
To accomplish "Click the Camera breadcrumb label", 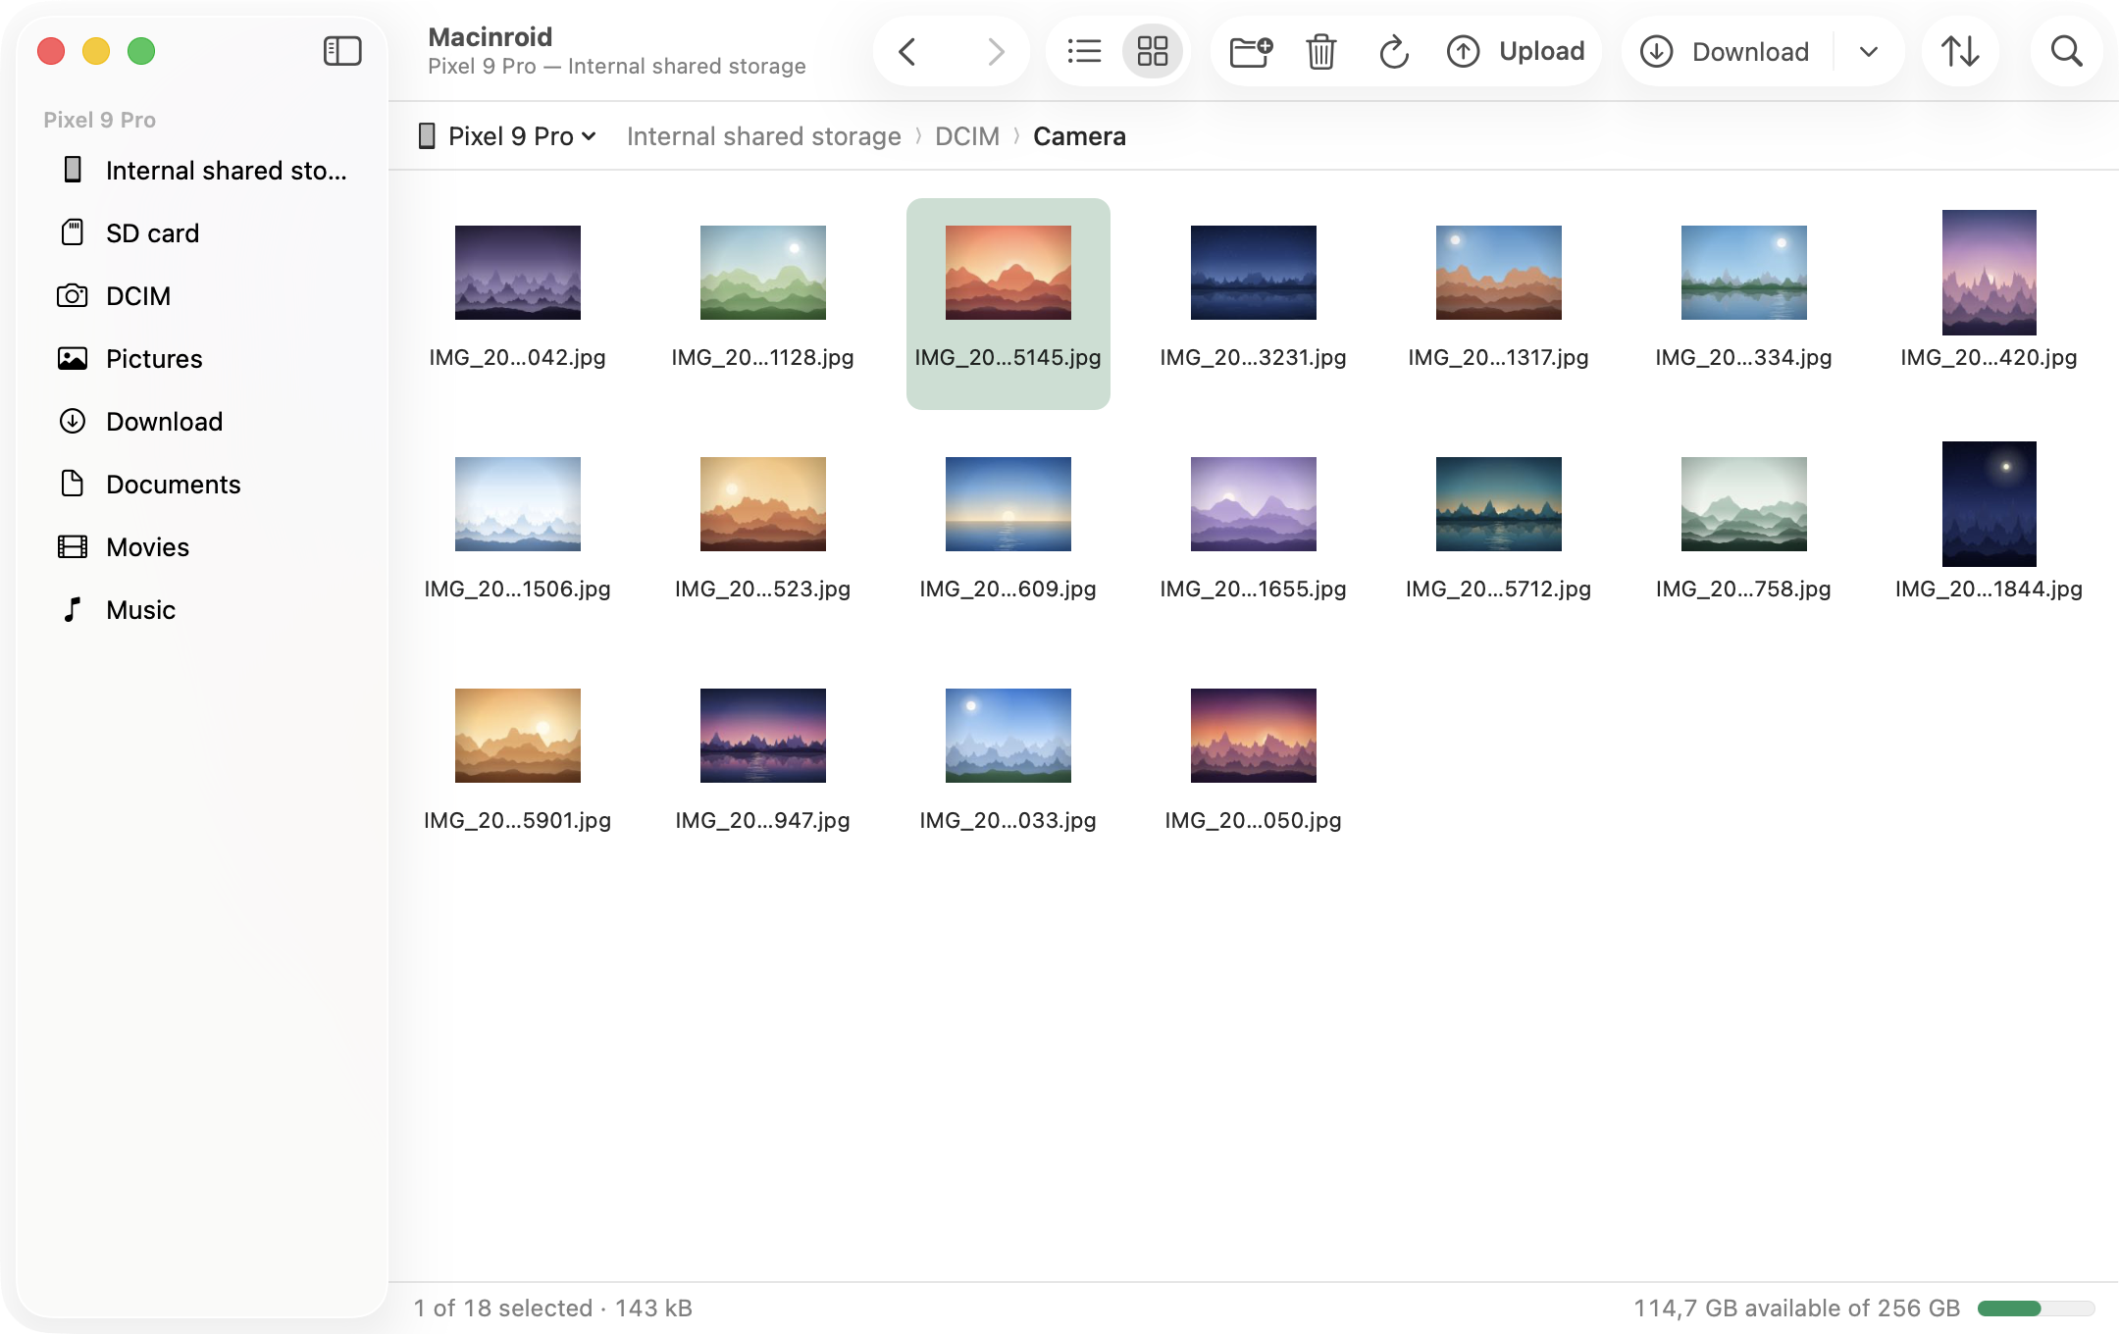I will 1079,136.
